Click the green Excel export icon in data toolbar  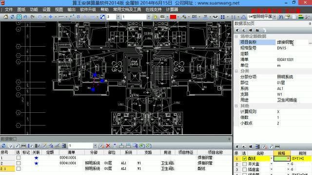141,146
